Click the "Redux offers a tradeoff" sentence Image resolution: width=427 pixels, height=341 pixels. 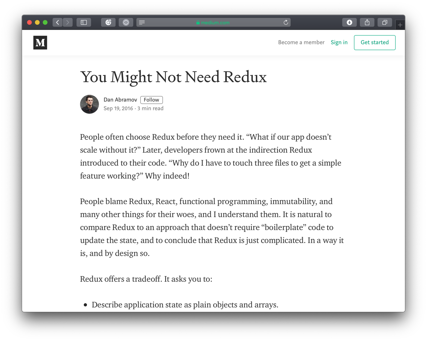146,279
